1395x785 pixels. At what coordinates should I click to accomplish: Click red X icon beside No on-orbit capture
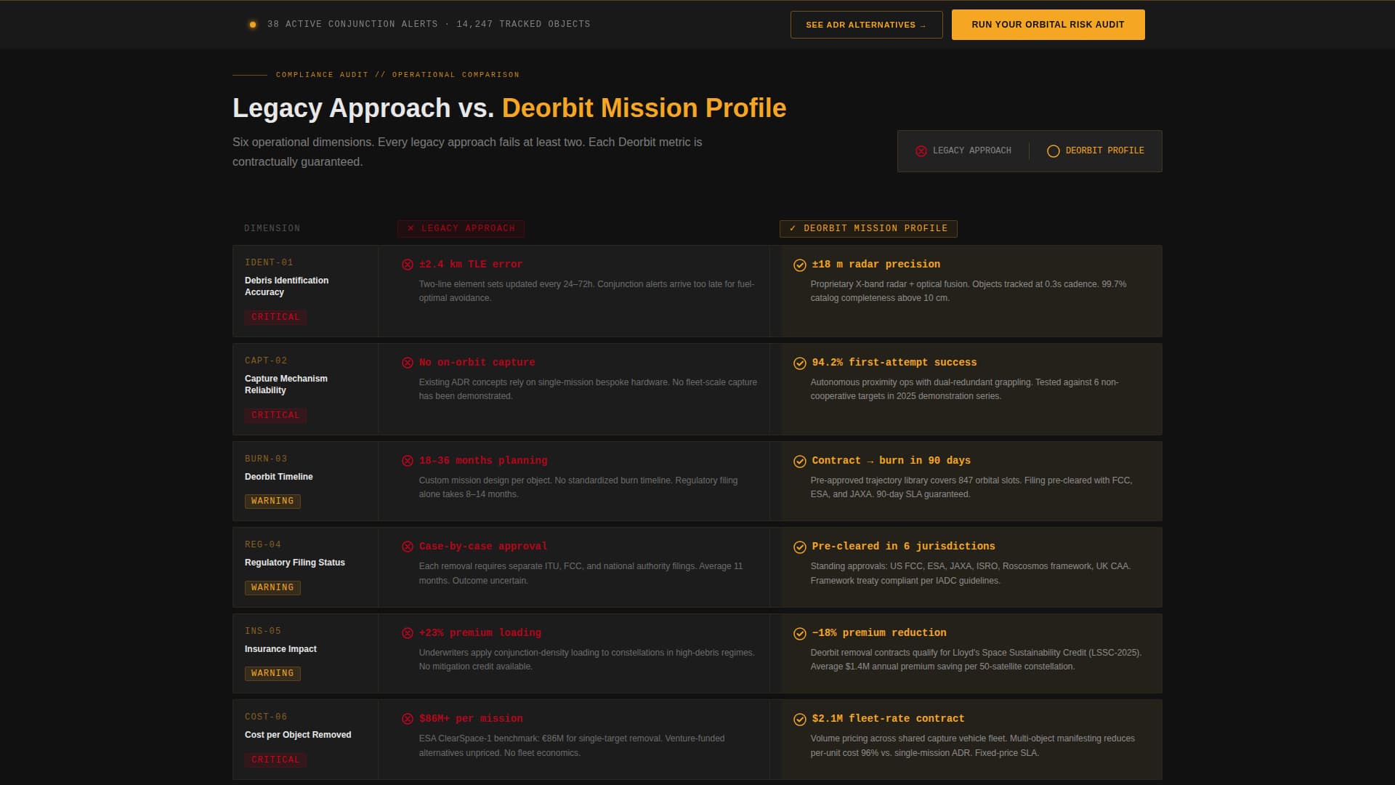point(408,363)
